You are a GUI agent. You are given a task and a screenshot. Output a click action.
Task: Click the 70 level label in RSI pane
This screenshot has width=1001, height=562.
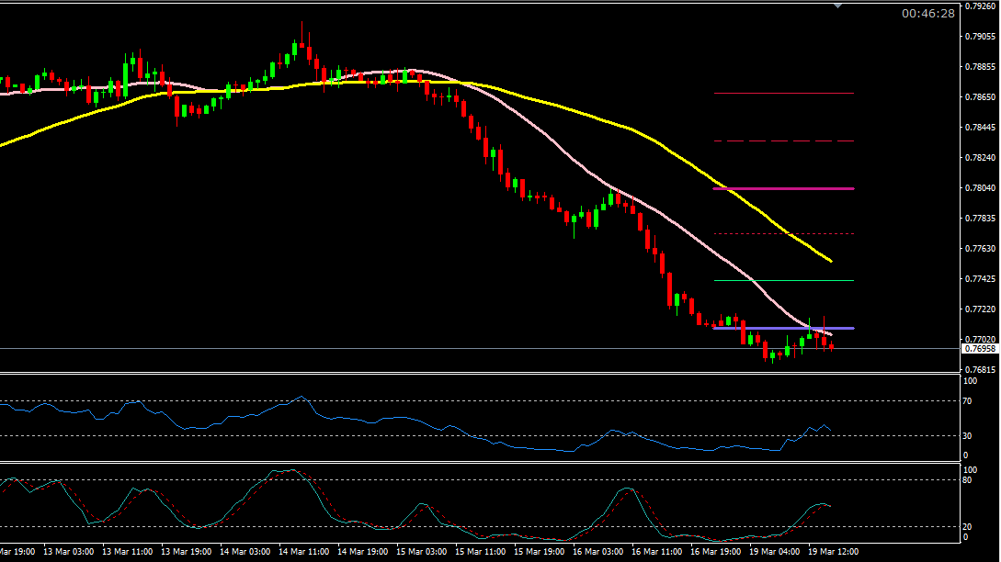click(x=971, y=401)
